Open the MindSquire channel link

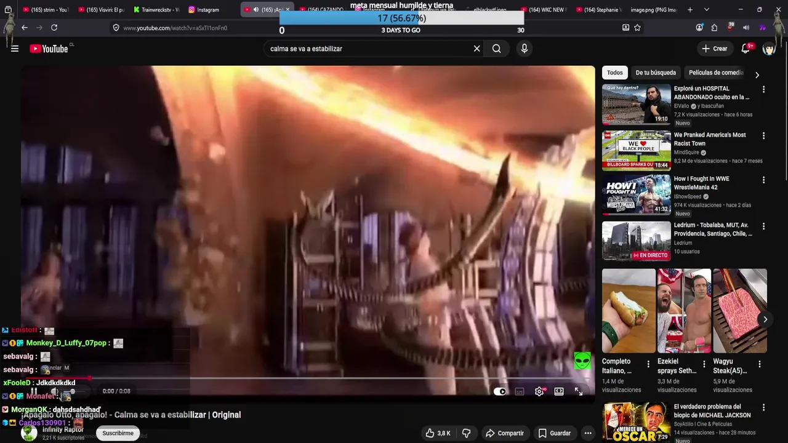[687, 153]
